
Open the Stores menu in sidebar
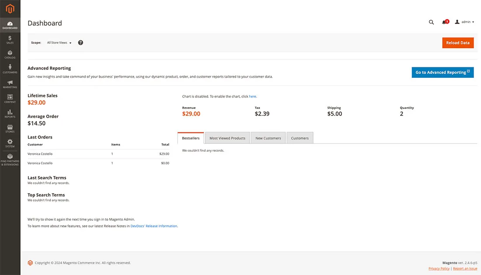click(10, 129)
